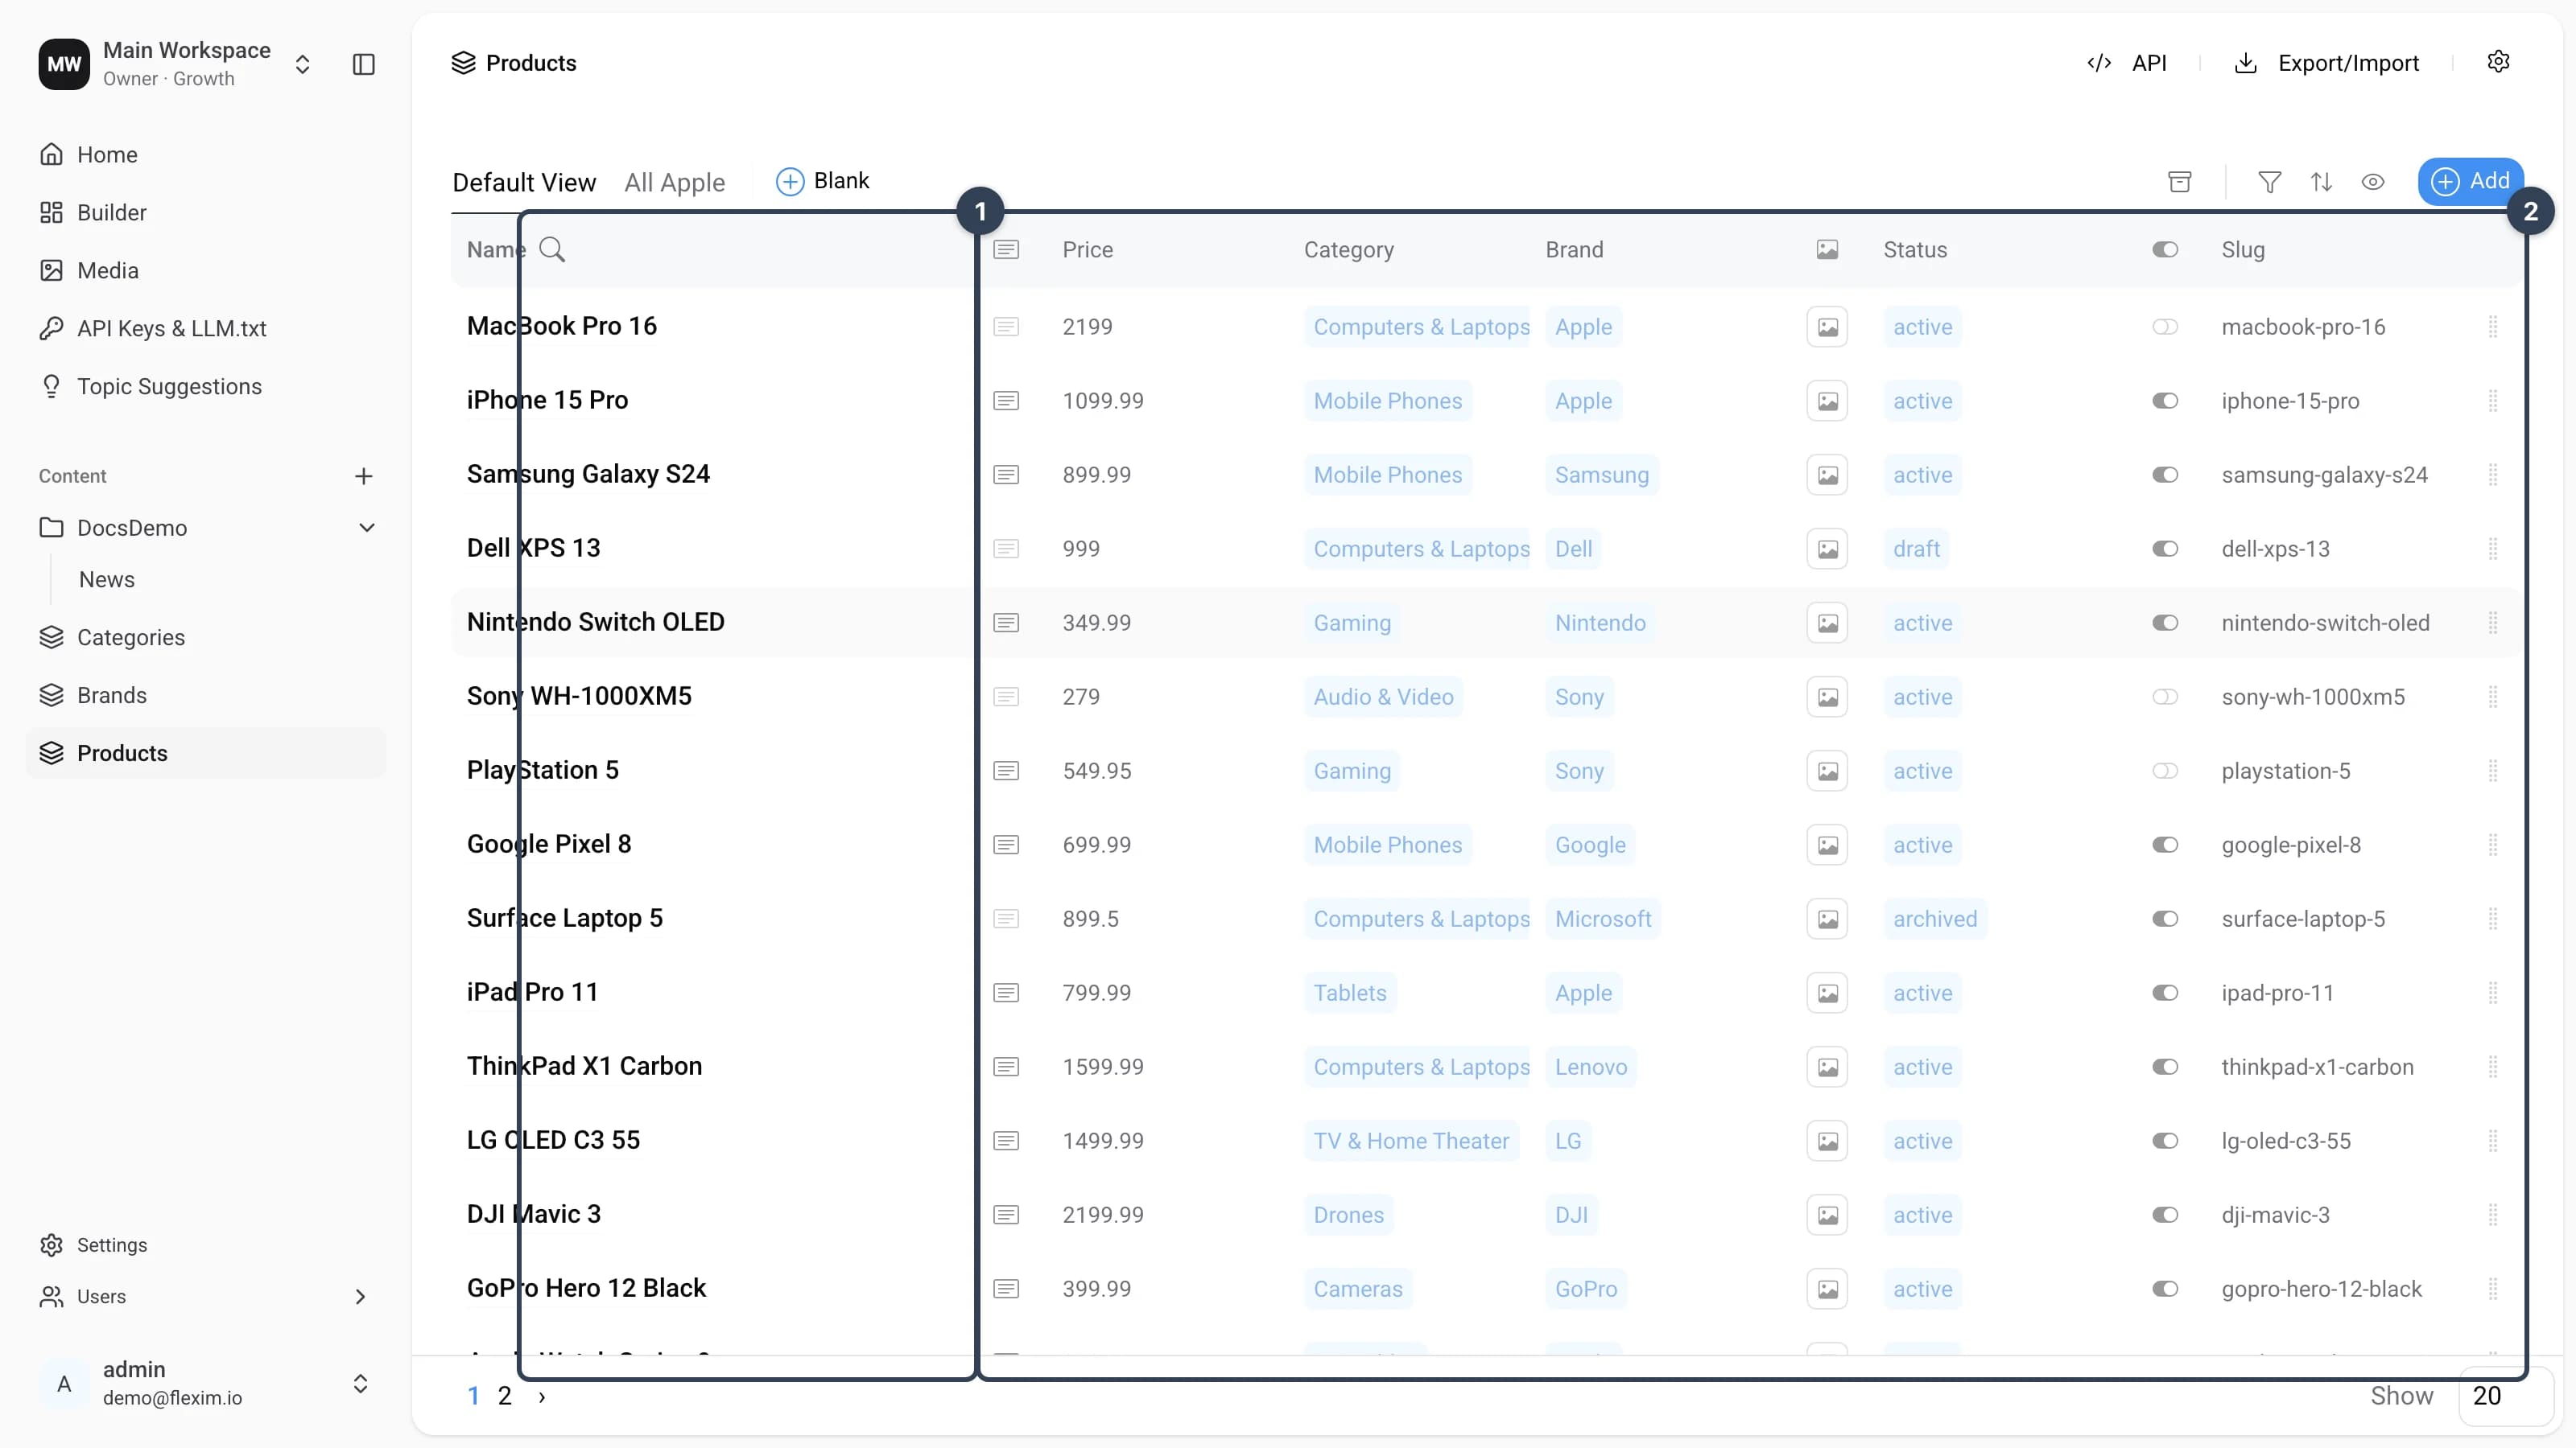Image resolution: width=2576 pixels, height=1448 pixels.
Task: Click the archive box icon
Action: pyautogui.click(x=2180, y=182)
